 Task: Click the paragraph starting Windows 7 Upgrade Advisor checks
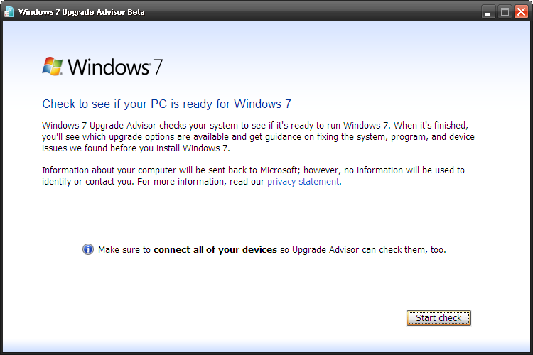[x=259, y=137]
